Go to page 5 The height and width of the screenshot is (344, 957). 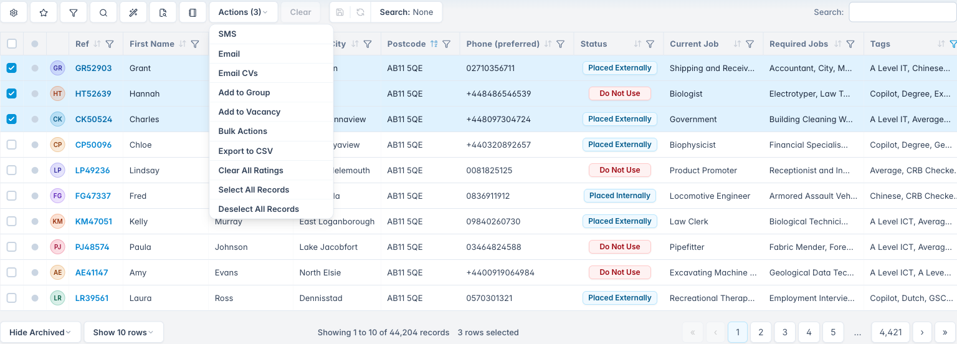pos(833,332)
